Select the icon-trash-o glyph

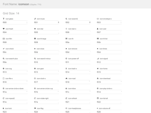pos(66,69)
